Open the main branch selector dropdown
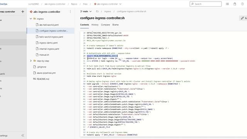 [x=86, y=11]
